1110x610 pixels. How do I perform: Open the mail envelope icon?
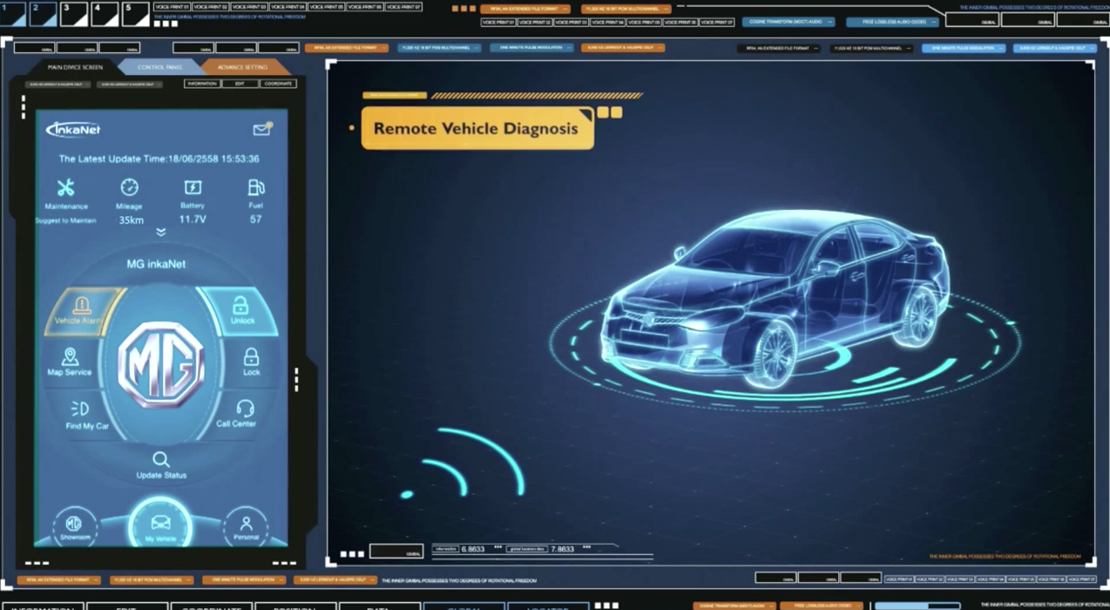tap(261, 130)
